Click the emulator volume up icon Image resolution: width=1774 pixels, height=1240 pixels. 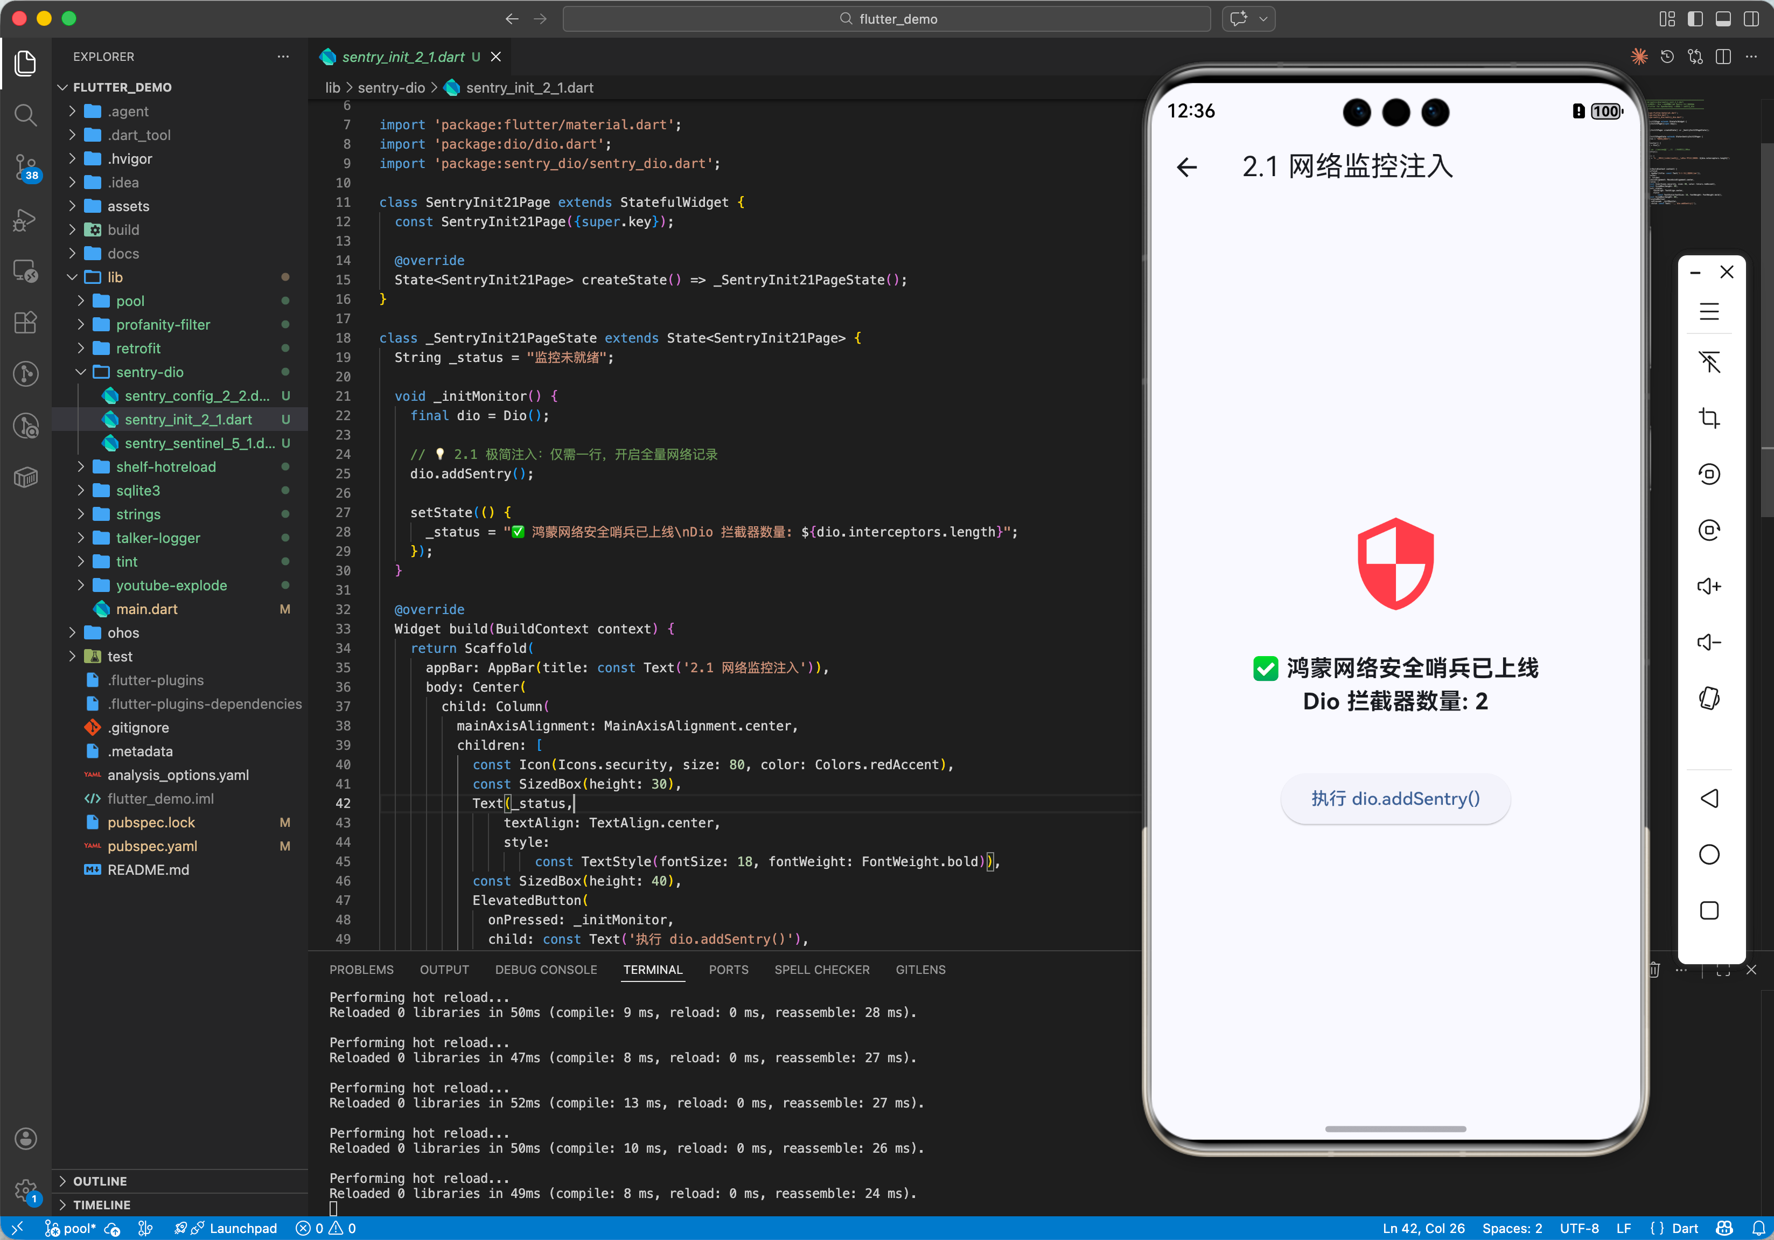(x=1708, y=587)
